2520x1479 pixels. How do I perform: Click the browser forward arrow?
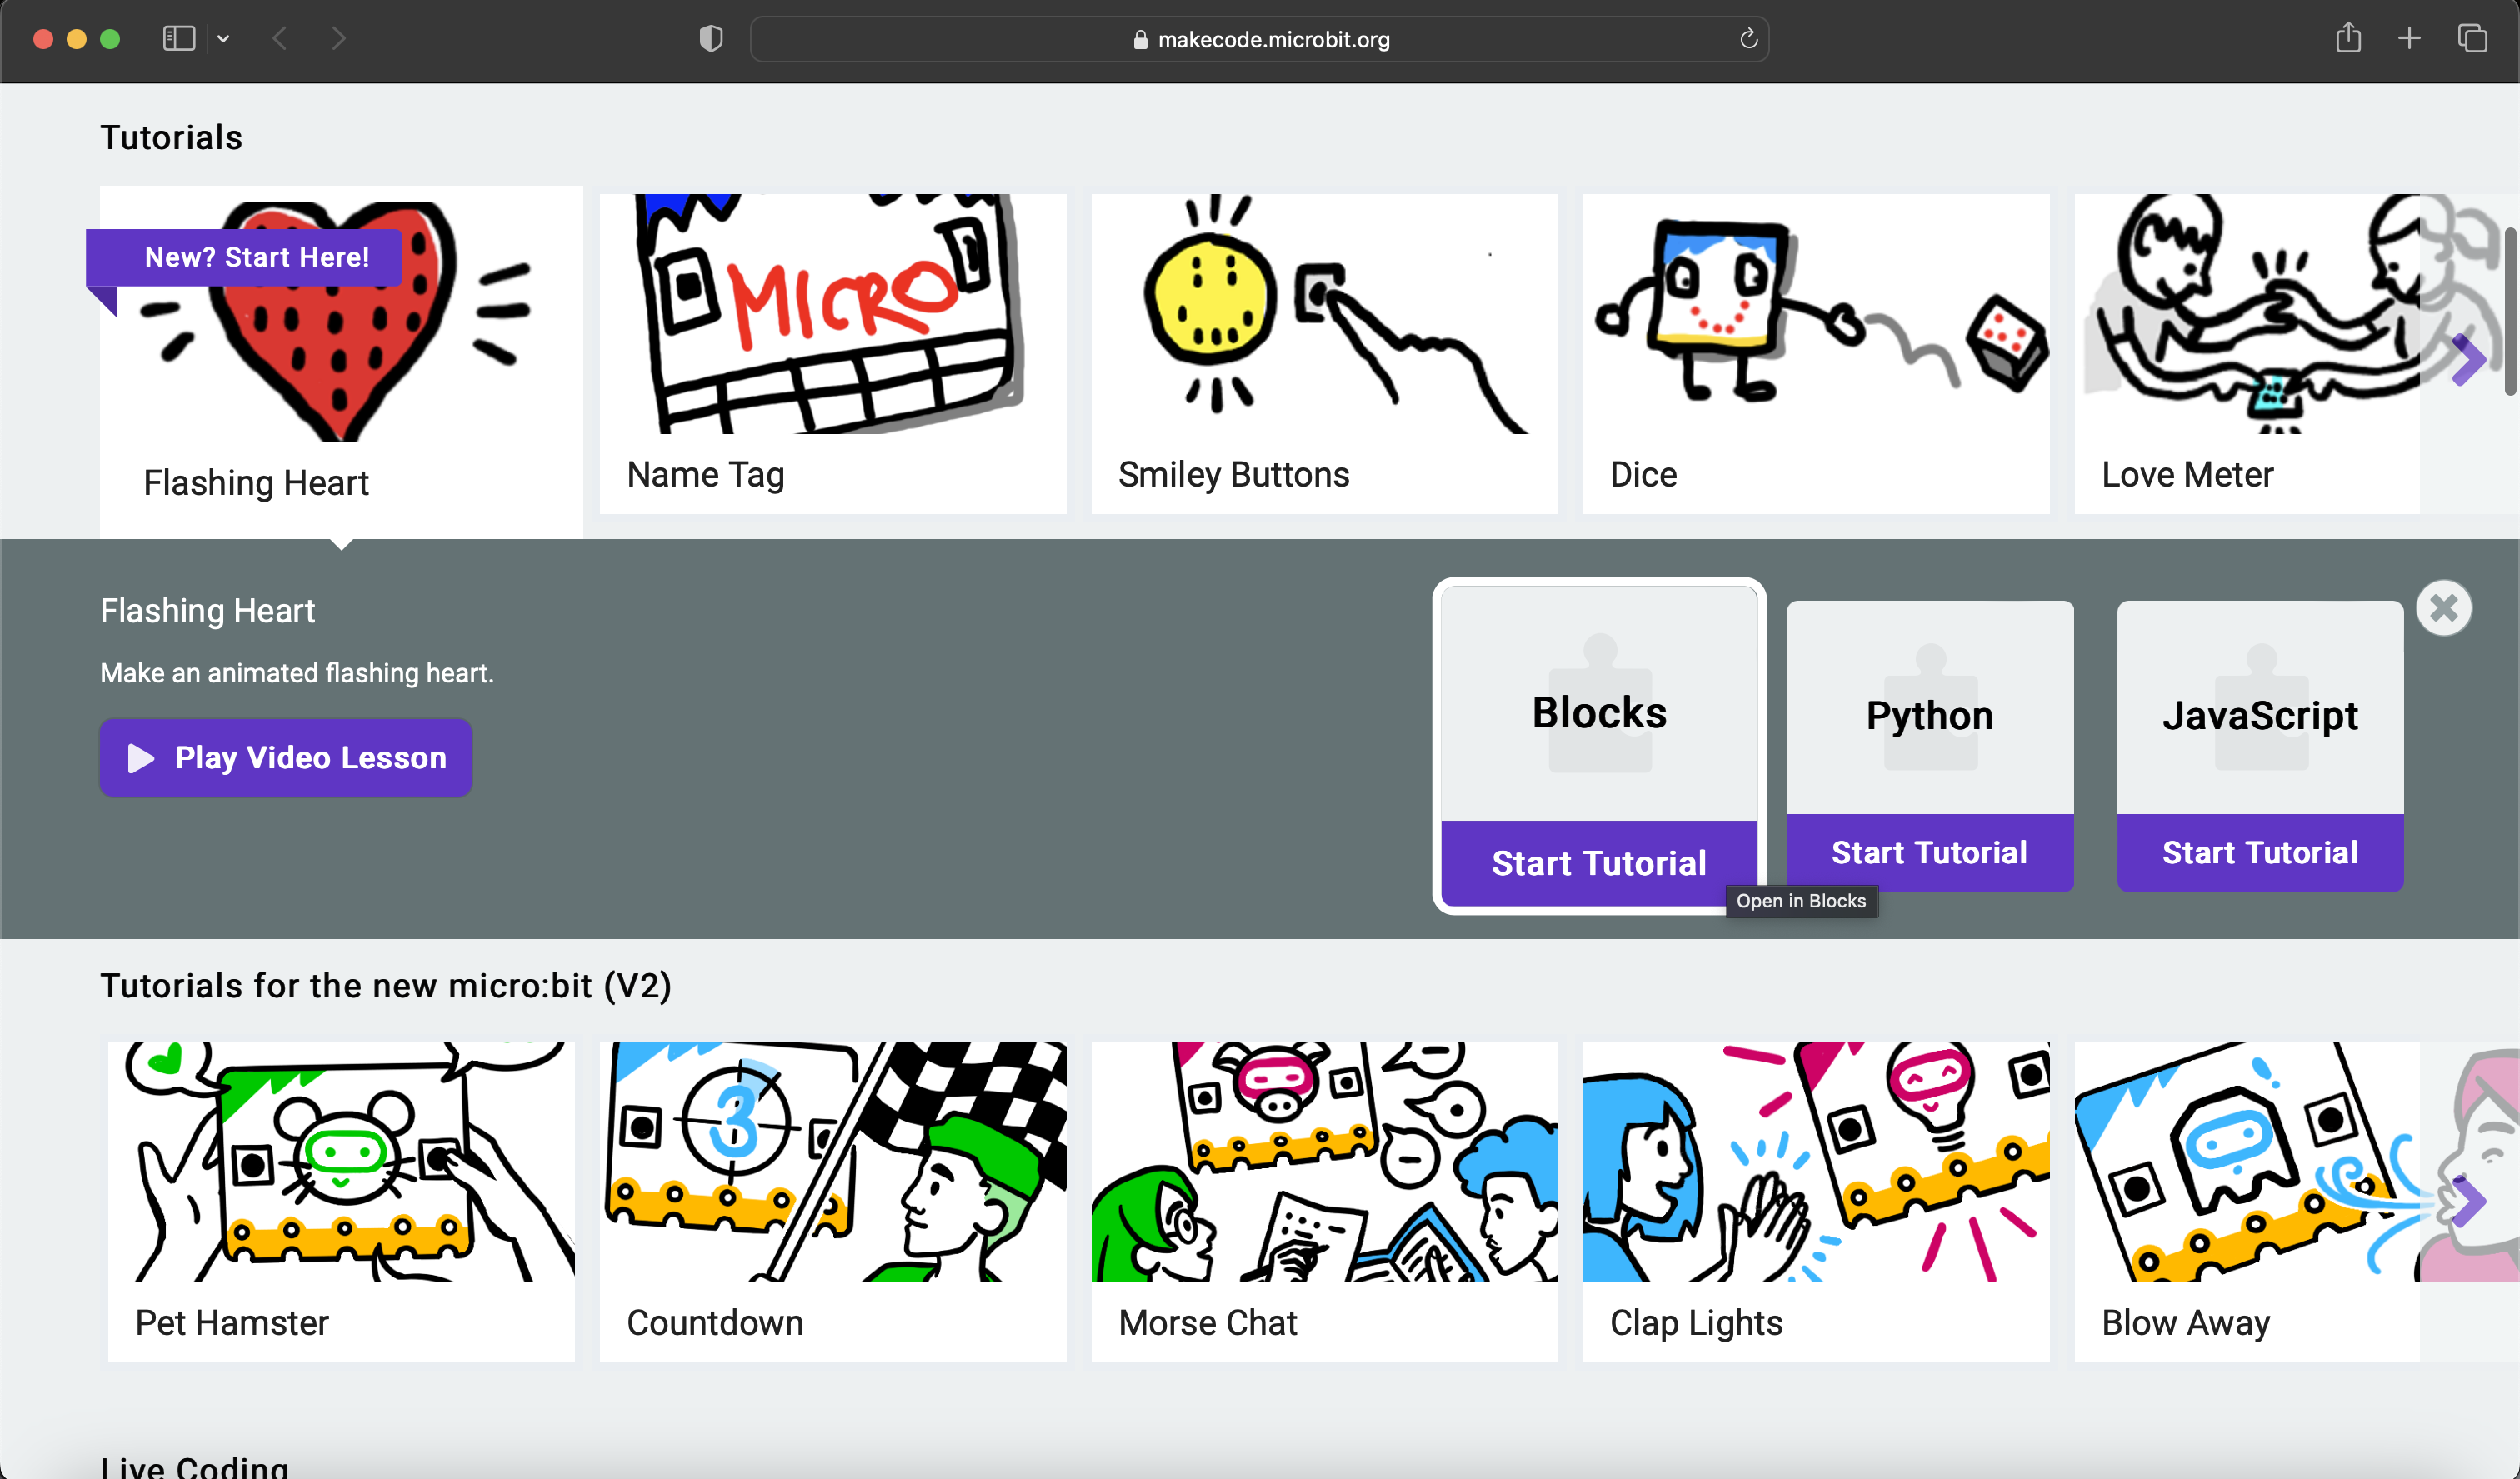[x=338, y=39]
